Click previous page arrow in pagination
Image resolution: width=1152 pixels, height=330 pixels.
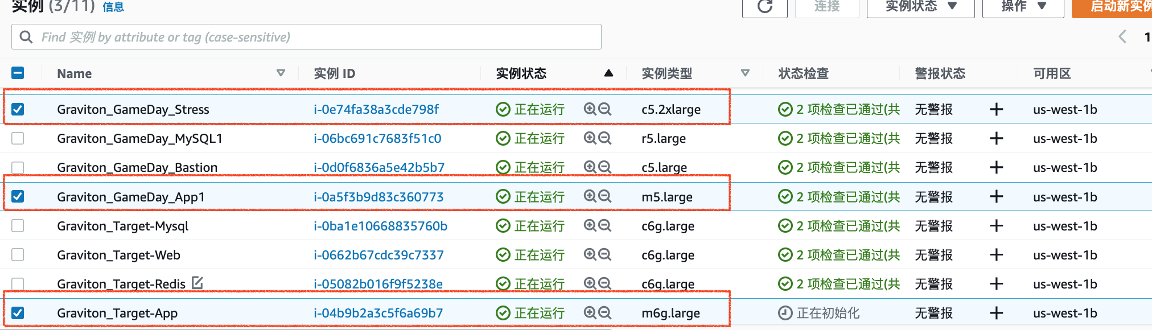point(1122,37)
